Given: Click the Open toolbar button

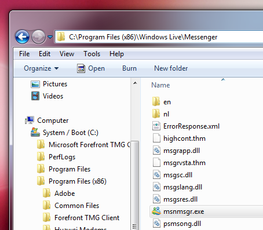Looking at the screenshot, I should (91, 68).
